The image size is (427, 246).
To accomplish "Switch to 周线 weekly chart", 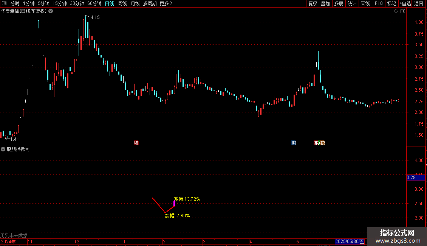I will coord(122,3).
